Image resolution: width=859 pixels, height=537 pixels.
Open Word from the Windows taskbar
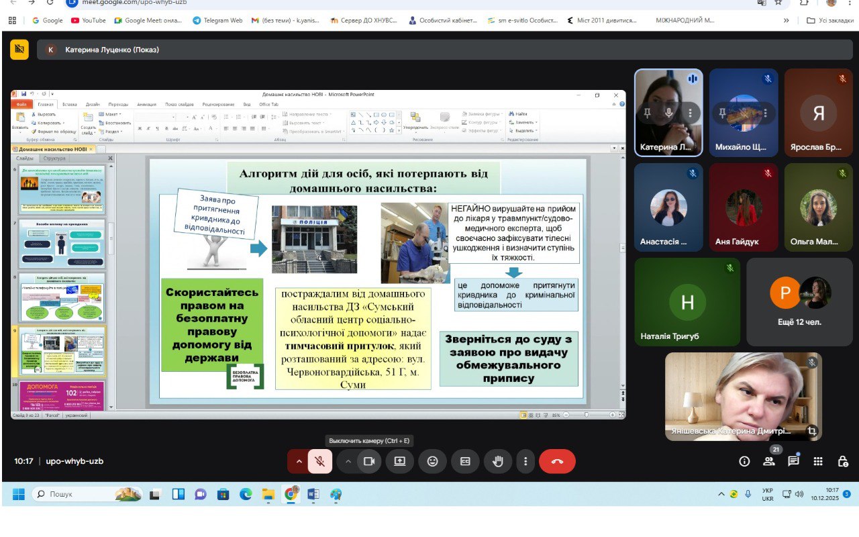tap(313, 495)
